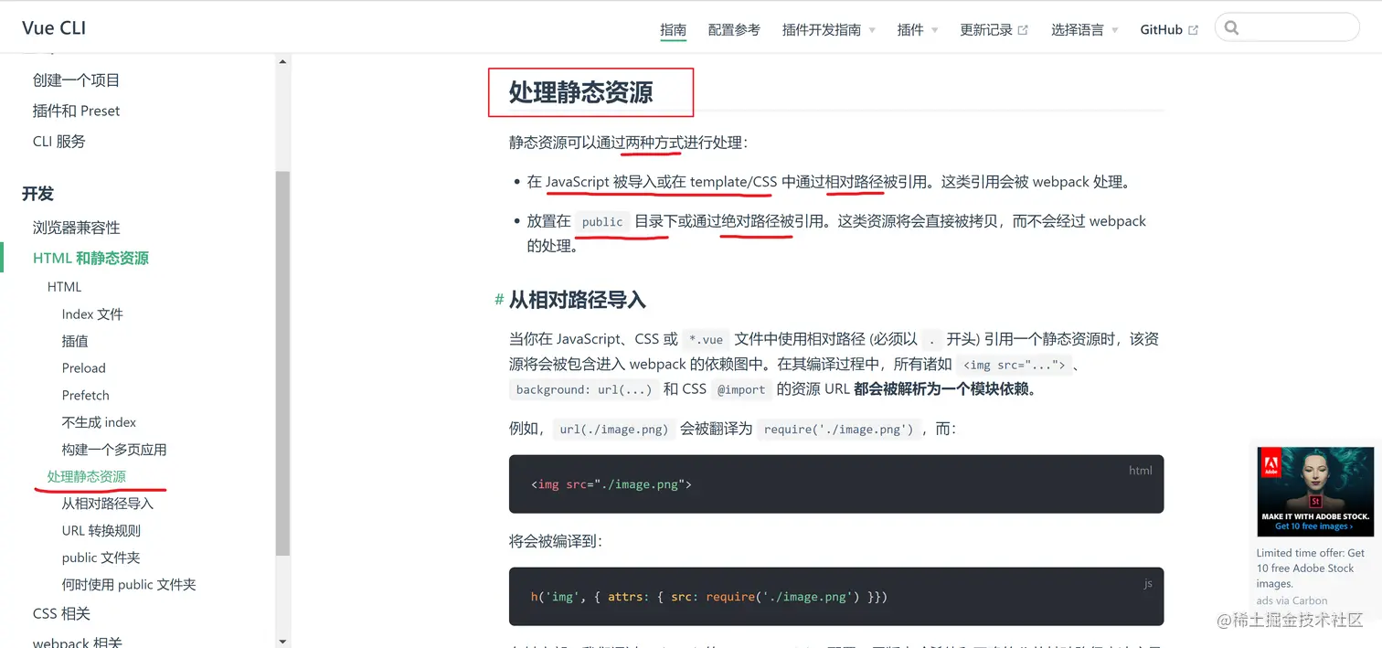1382x648 pixels.
Task: Go to Preload sidebar entry
Action: (x=84, y=368)
